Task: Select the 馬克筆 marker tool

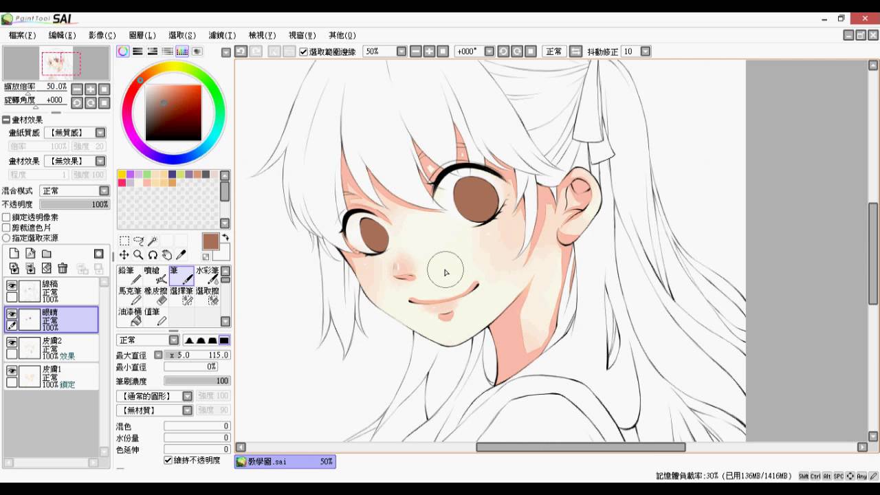Action: pos(130,296)
